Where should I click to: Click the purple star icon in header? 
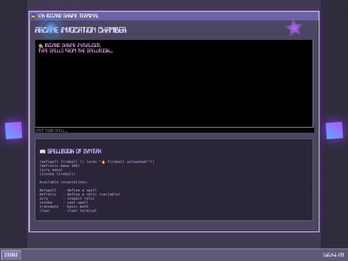(x=294, y=28)
